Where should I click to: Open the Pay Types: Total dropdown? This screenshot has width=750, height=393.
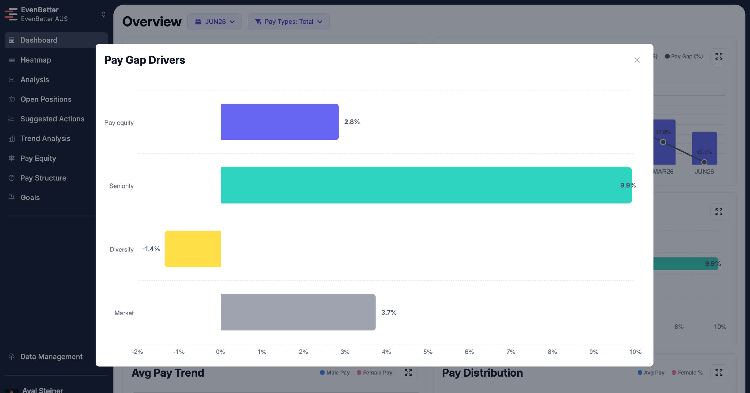pyautogui.click(x=289, y=22)
